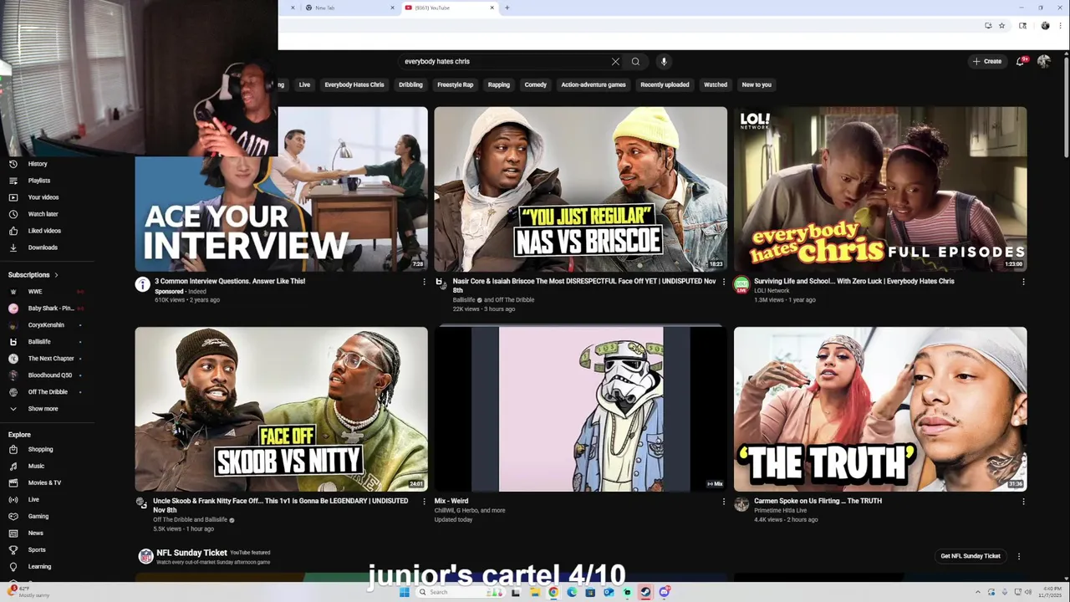Open Your videos in the sidebar
1070x602 pixels.
click(x=43, y=197)
